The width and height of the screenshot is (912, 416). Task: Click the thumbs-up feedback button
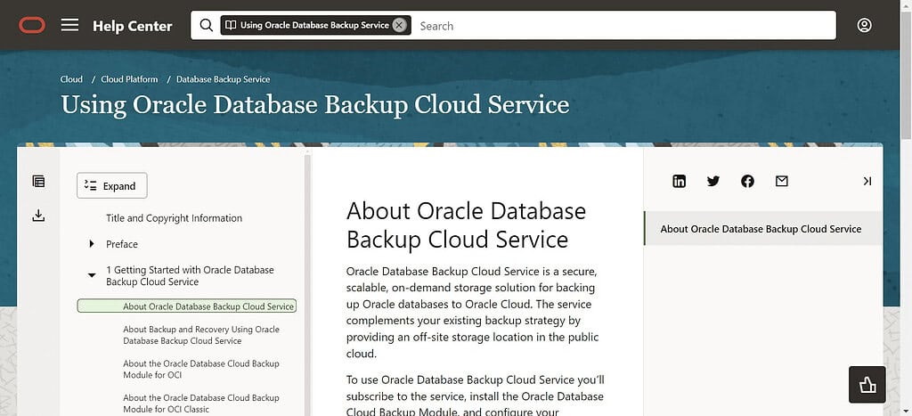(x=867, y=385)
